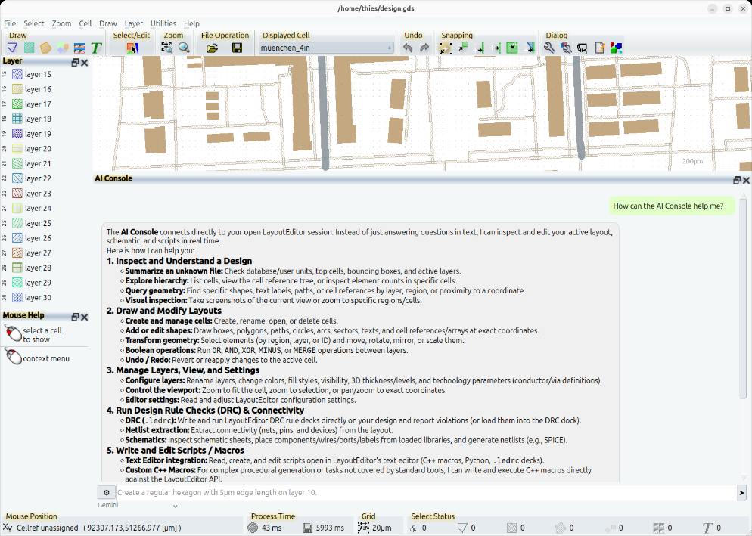The height and width of the screenshot is (536, 752).
Task: Activate the Select/Edit pointer tool
Action: pos(132,48)
